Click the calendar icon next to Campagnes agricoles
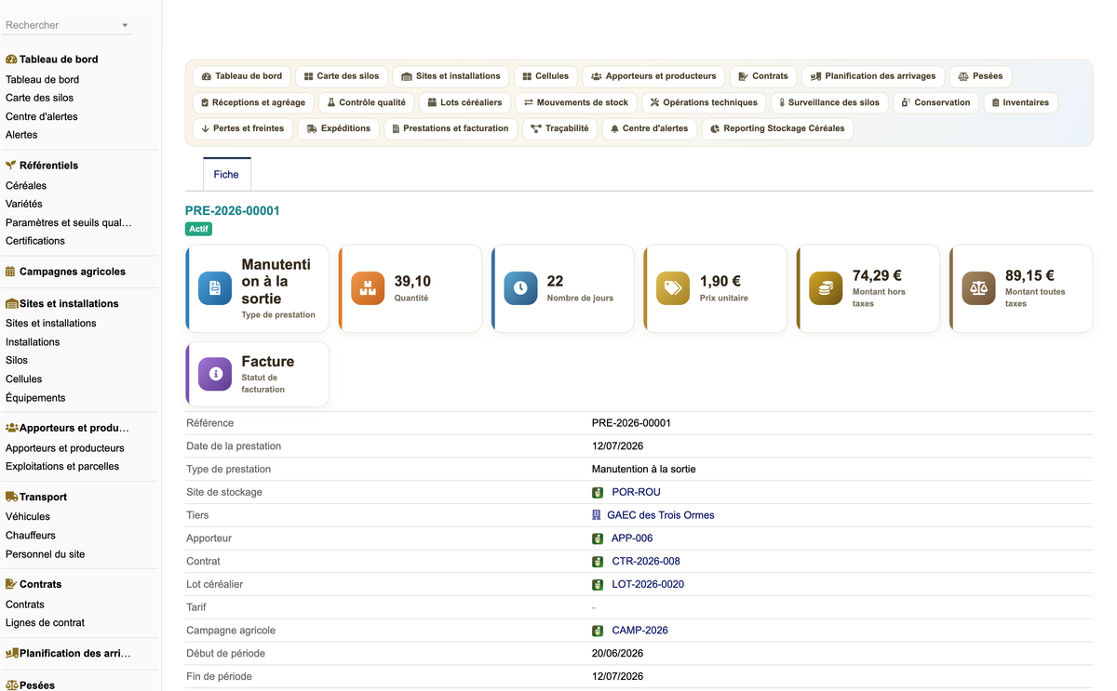This screenshot has width=1117, height=691. point(10,272)
